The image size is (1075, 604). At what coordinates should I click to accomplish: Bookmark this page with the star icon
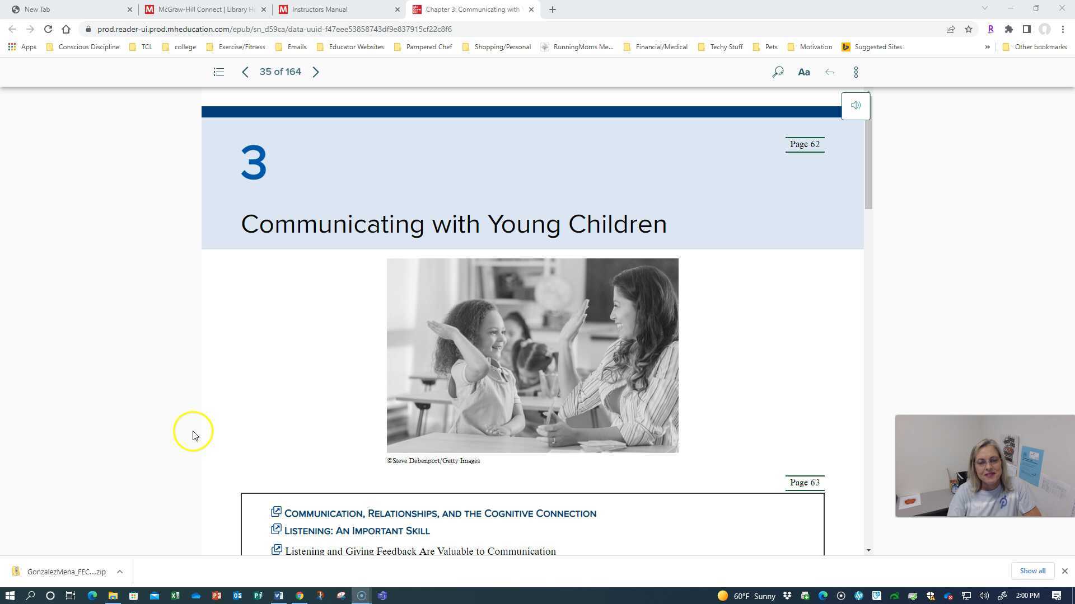point(969,29)
